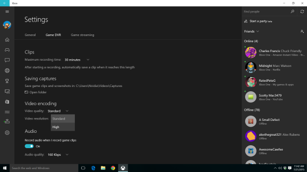Switch to the Game DVR tab

click(x=53, y=35)
